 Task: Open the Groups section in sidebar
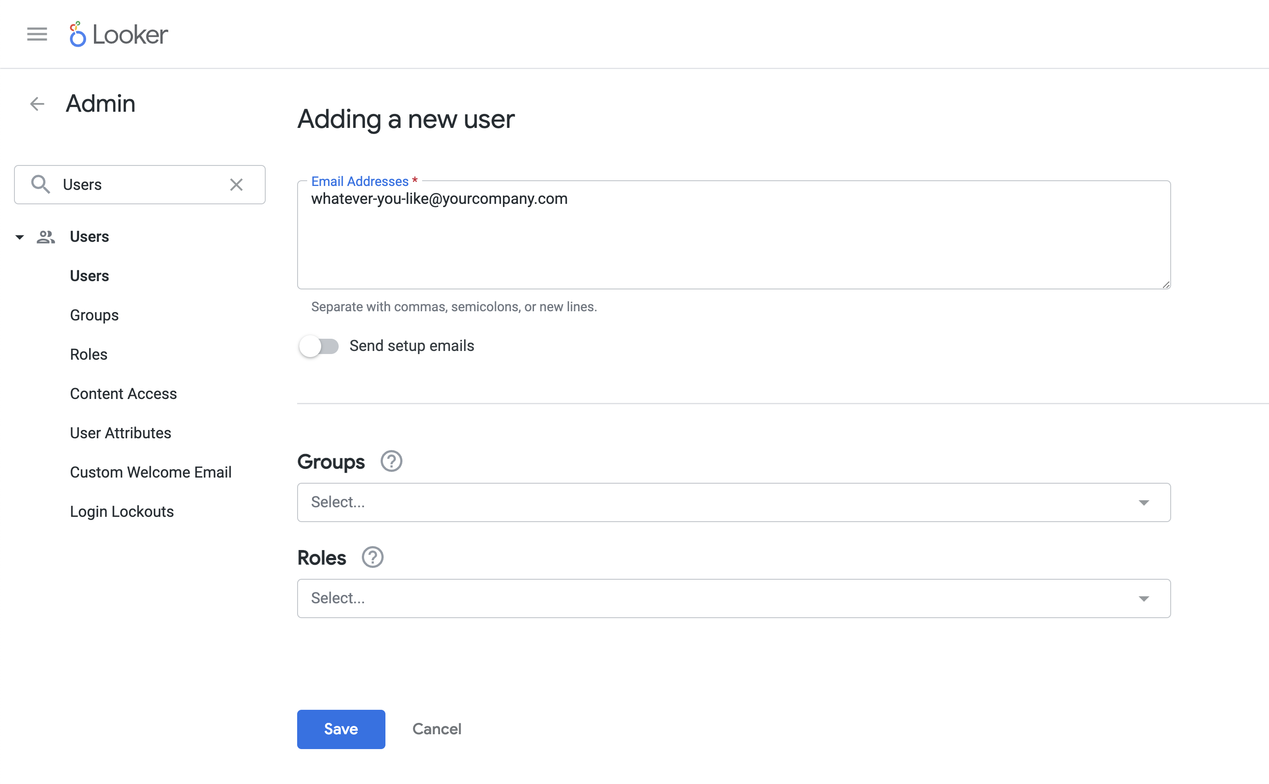point(94,315)
